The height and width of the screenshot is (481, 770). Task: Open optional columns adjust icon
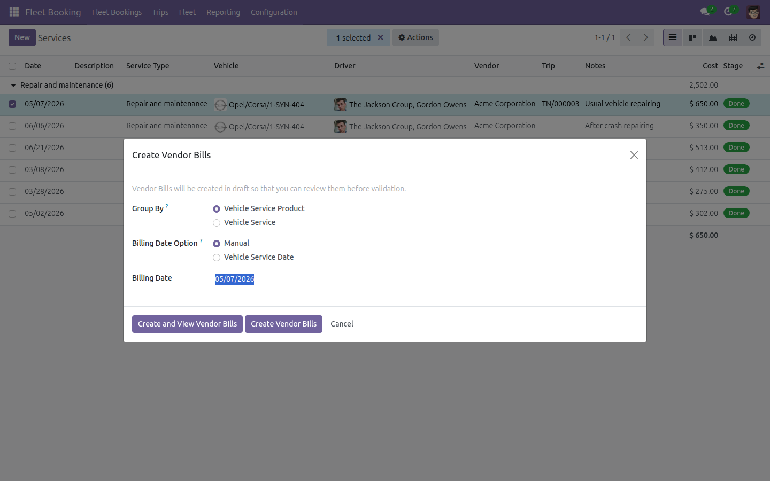[760, 66]
